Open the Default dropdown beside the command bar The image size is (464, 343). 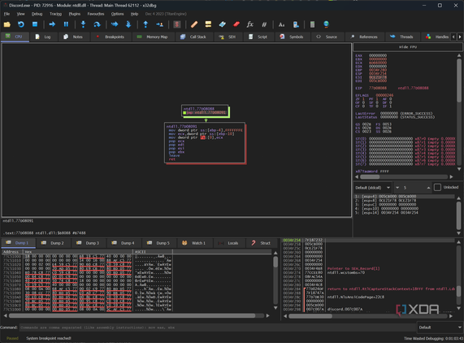click(x=440, y=328)
